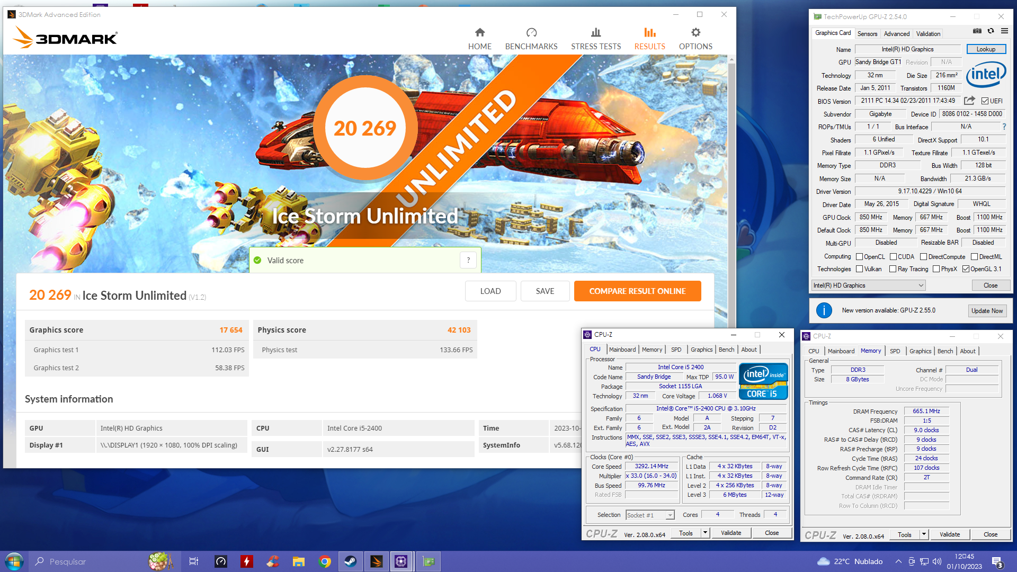1017x572 pixels.
Task: Click the Intel logo in GPU-Z
Action: (986, 75)
